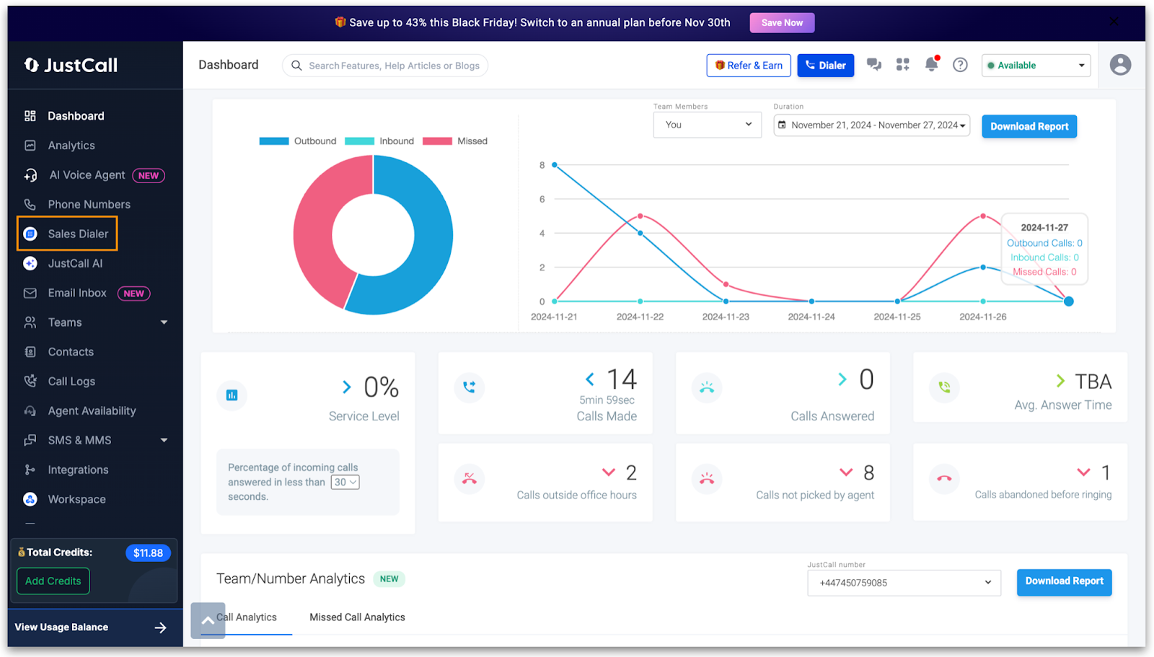Open the Duration date range picker

click(x=872, y=125)
